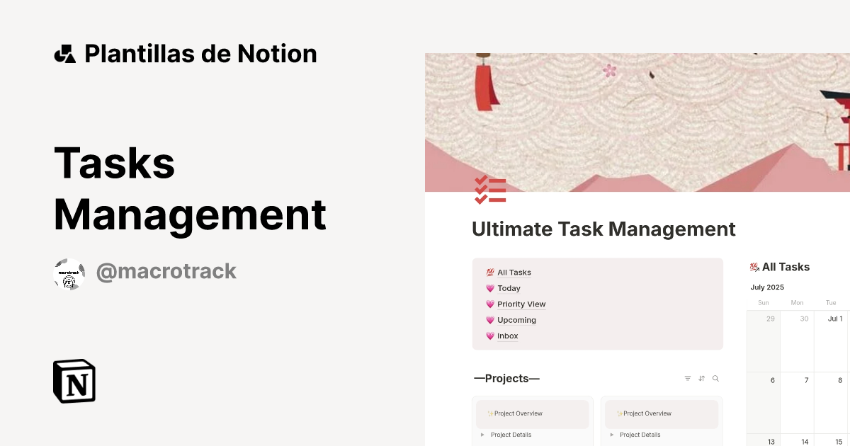This screenshot has height=446, width=850.
Task: Click the @macrotrack profile avatar
Action: coord(69,272)
